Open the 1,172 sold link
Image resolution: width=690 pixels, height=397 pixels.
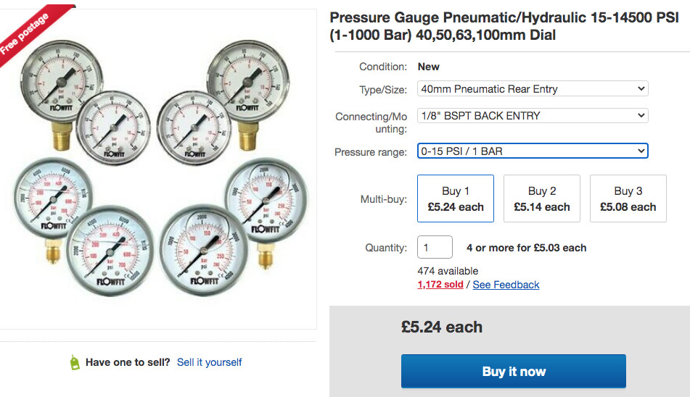[x=440, y=285]
